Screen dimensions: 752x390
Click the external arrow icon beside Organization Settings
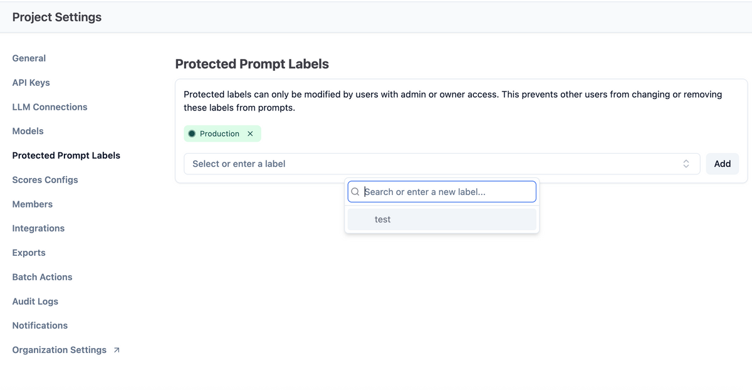[117, 350]
